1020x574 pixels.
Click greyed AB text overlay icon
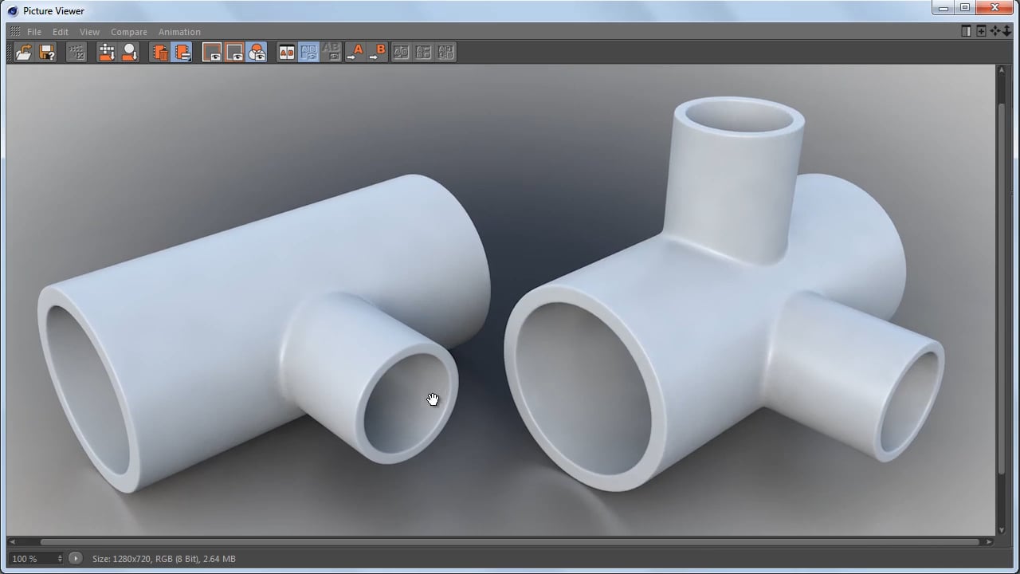click(x=445, y=53)
